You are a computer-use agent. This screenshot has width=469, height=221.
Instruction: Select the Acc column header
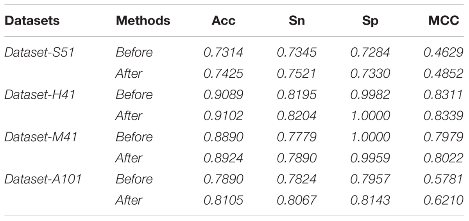223,21
